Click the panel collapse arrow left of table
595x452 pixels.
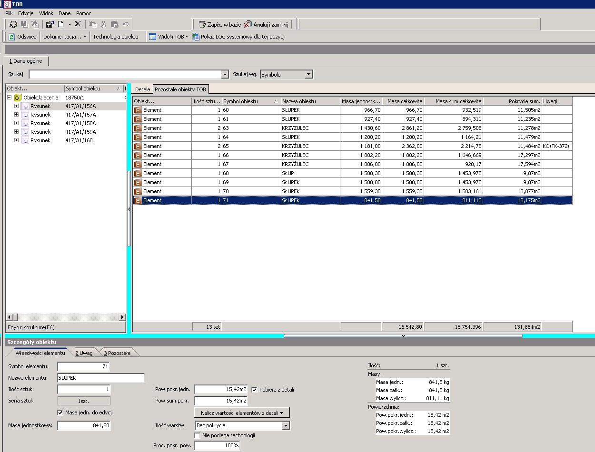(129, 209)
